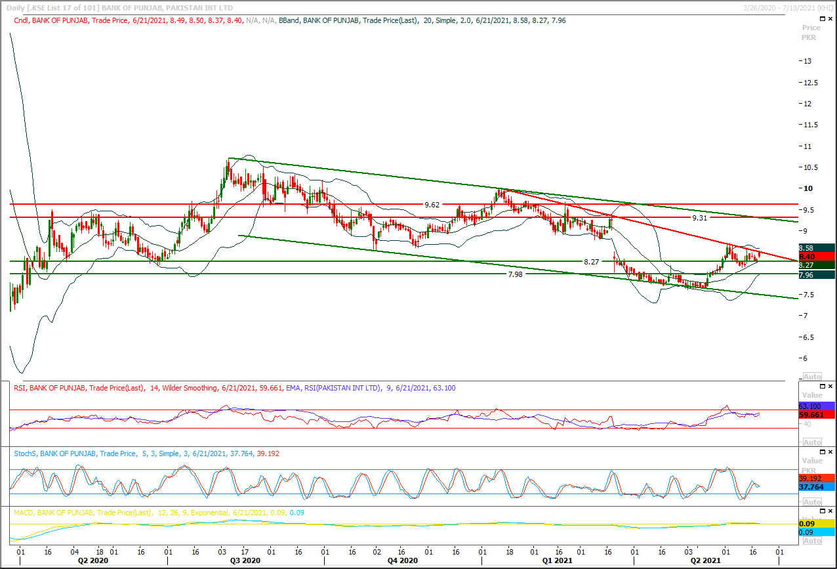Click Auto scale button of MACD pane
The image size is (837, 569).
click(x=812, y=541)
